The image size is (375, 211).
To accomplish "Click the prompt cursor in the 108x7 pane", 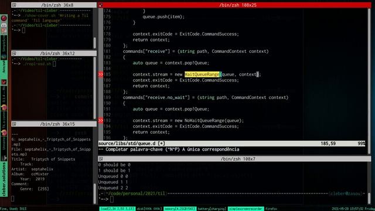I will pos(112,199).
